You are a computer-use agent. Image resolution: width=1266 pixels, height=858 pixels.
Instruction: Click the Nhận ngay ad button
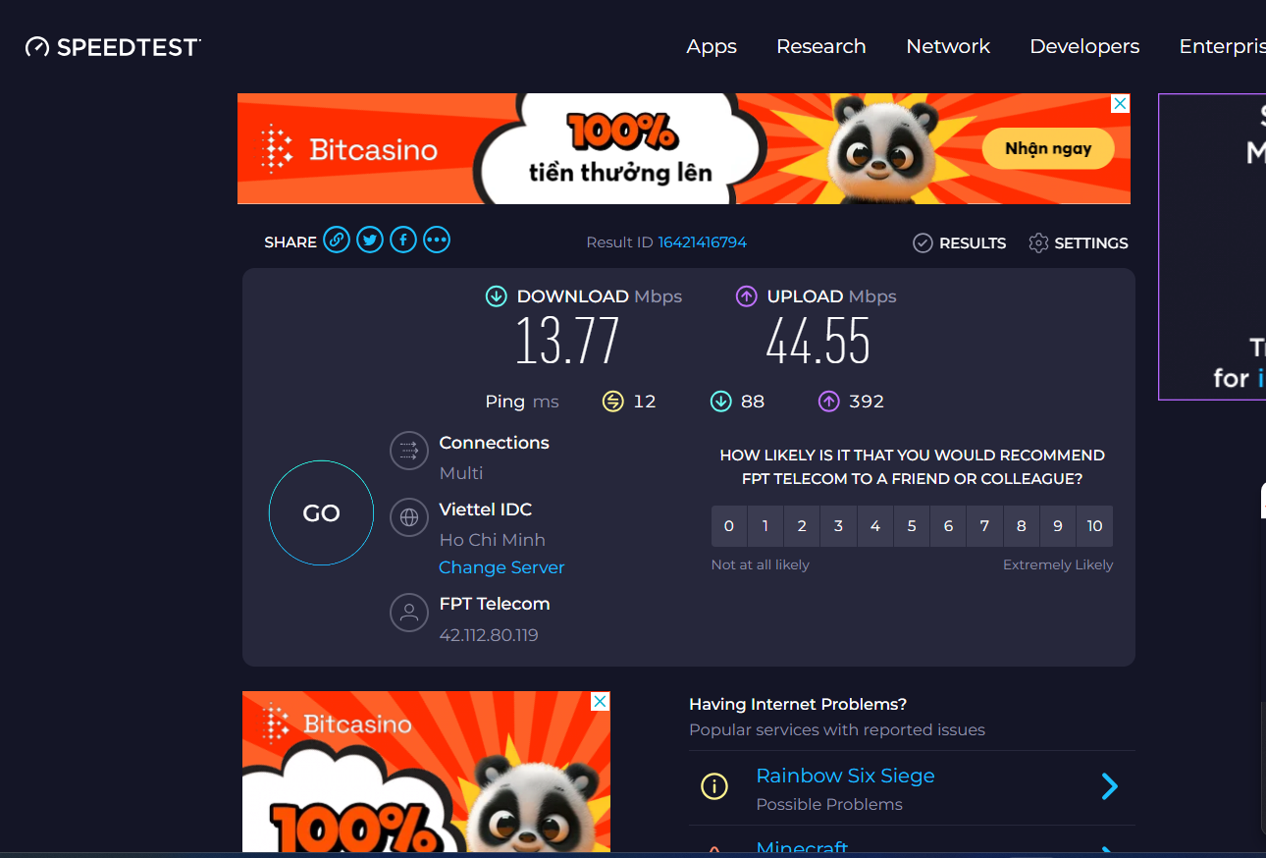pos(1048,149)
